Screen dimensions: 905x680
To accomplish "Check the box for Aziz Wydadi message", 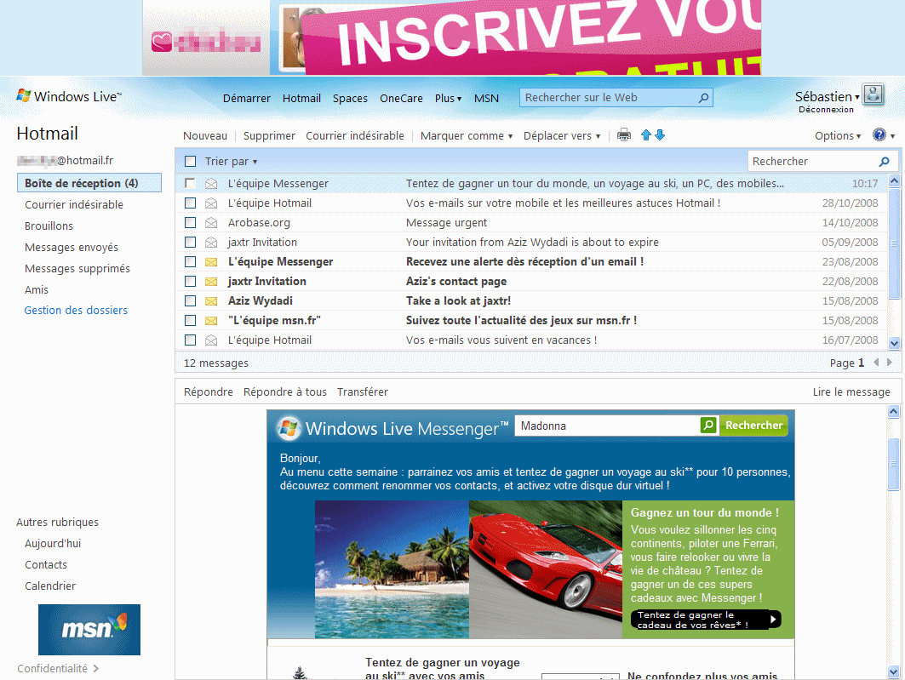I will (x=190, y=301).
